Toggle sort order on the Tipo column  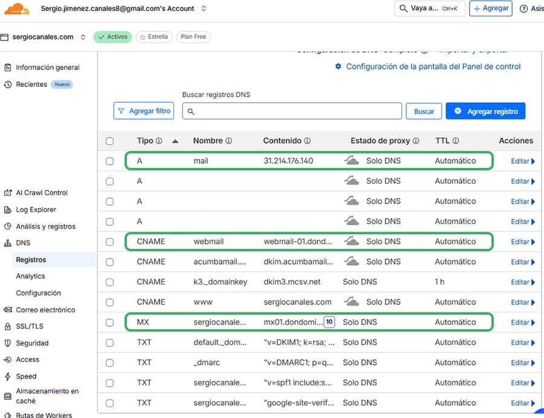click(x=175, y=141)
